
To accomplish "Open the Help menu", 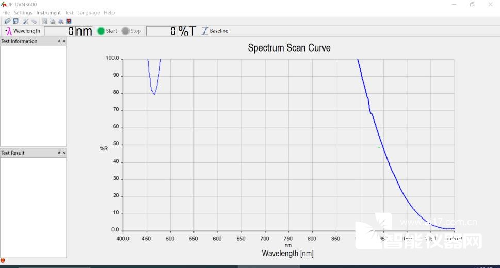I will pos(109,13).
